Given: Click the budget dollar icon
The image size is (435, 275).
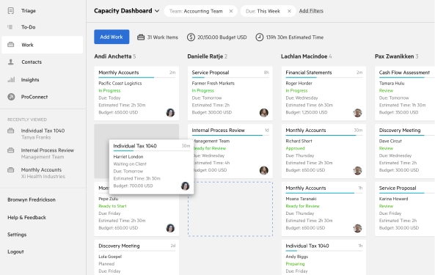Looking at the screenshot, I should tap(191, 37).
